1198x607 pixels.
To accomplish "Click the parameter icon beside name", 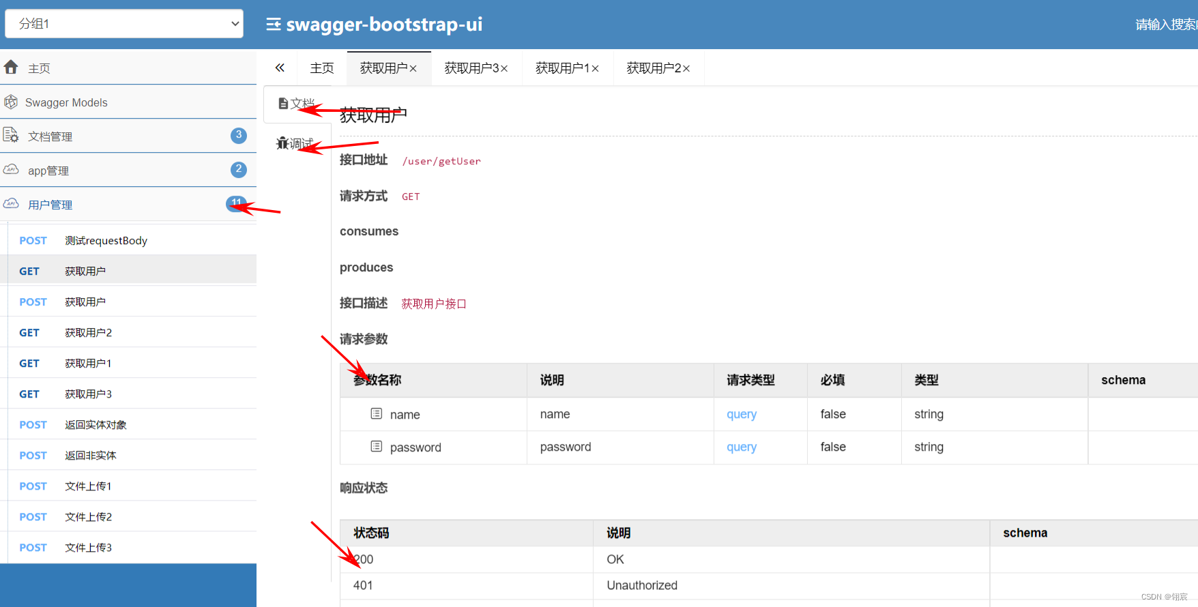I will (x=377, y=413).
